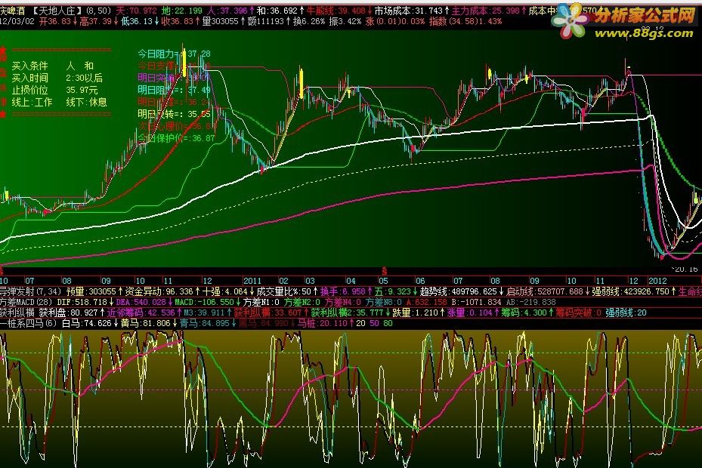Click the MACD:-106.550 value

point(209,303)
